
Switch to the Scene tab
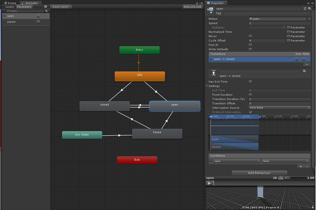click(10, 3)
